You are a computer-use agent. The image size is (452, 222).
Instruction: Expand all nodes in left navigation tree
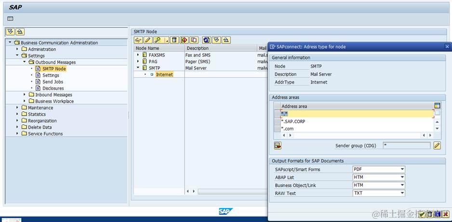point(11,32)
